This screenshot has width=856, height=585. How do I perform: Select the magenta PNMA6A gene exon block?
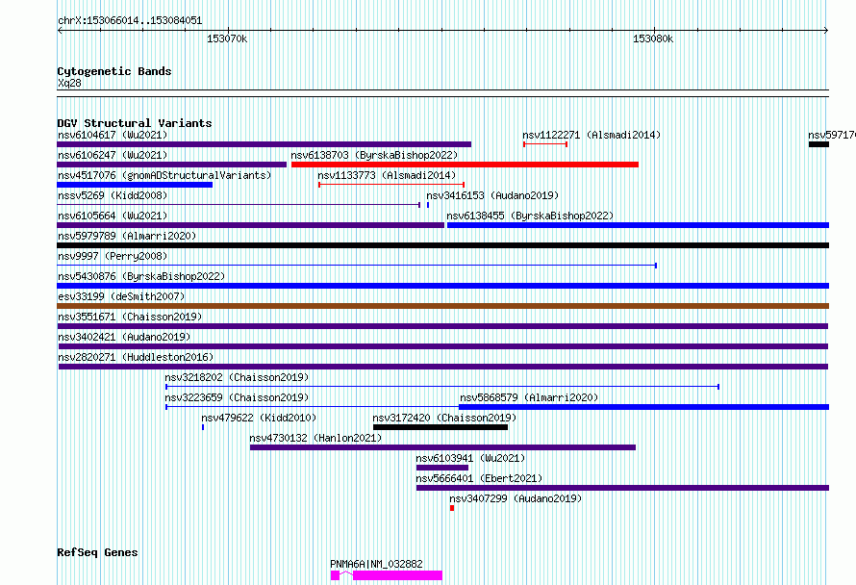(397, 575)
